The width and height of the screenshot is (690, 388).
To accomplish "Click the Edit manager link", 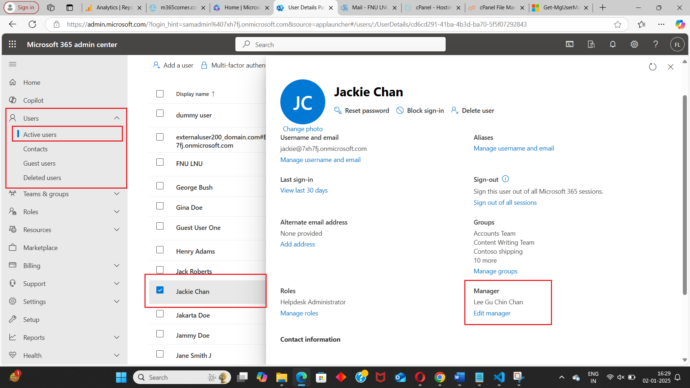I will coord(492,313).
